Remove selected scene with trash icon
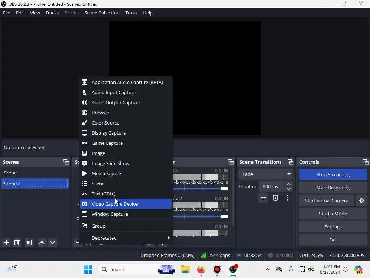Viewport: 370px width, 278px height. coord(17,243)
